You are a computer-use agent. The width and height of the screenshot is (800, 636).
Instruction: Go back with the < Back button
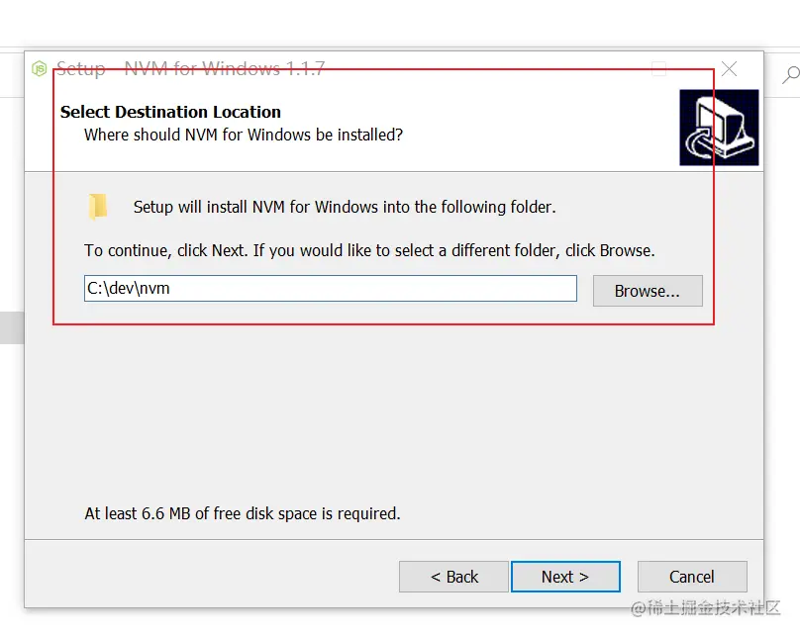(x=453, y=577)
